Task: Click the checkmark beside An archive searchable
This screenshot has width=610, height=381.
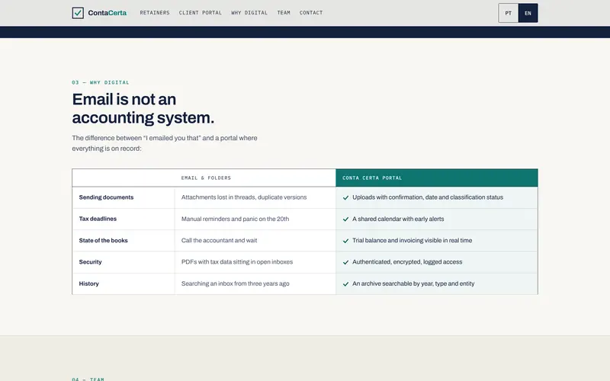Action: [x=345, y=283]
